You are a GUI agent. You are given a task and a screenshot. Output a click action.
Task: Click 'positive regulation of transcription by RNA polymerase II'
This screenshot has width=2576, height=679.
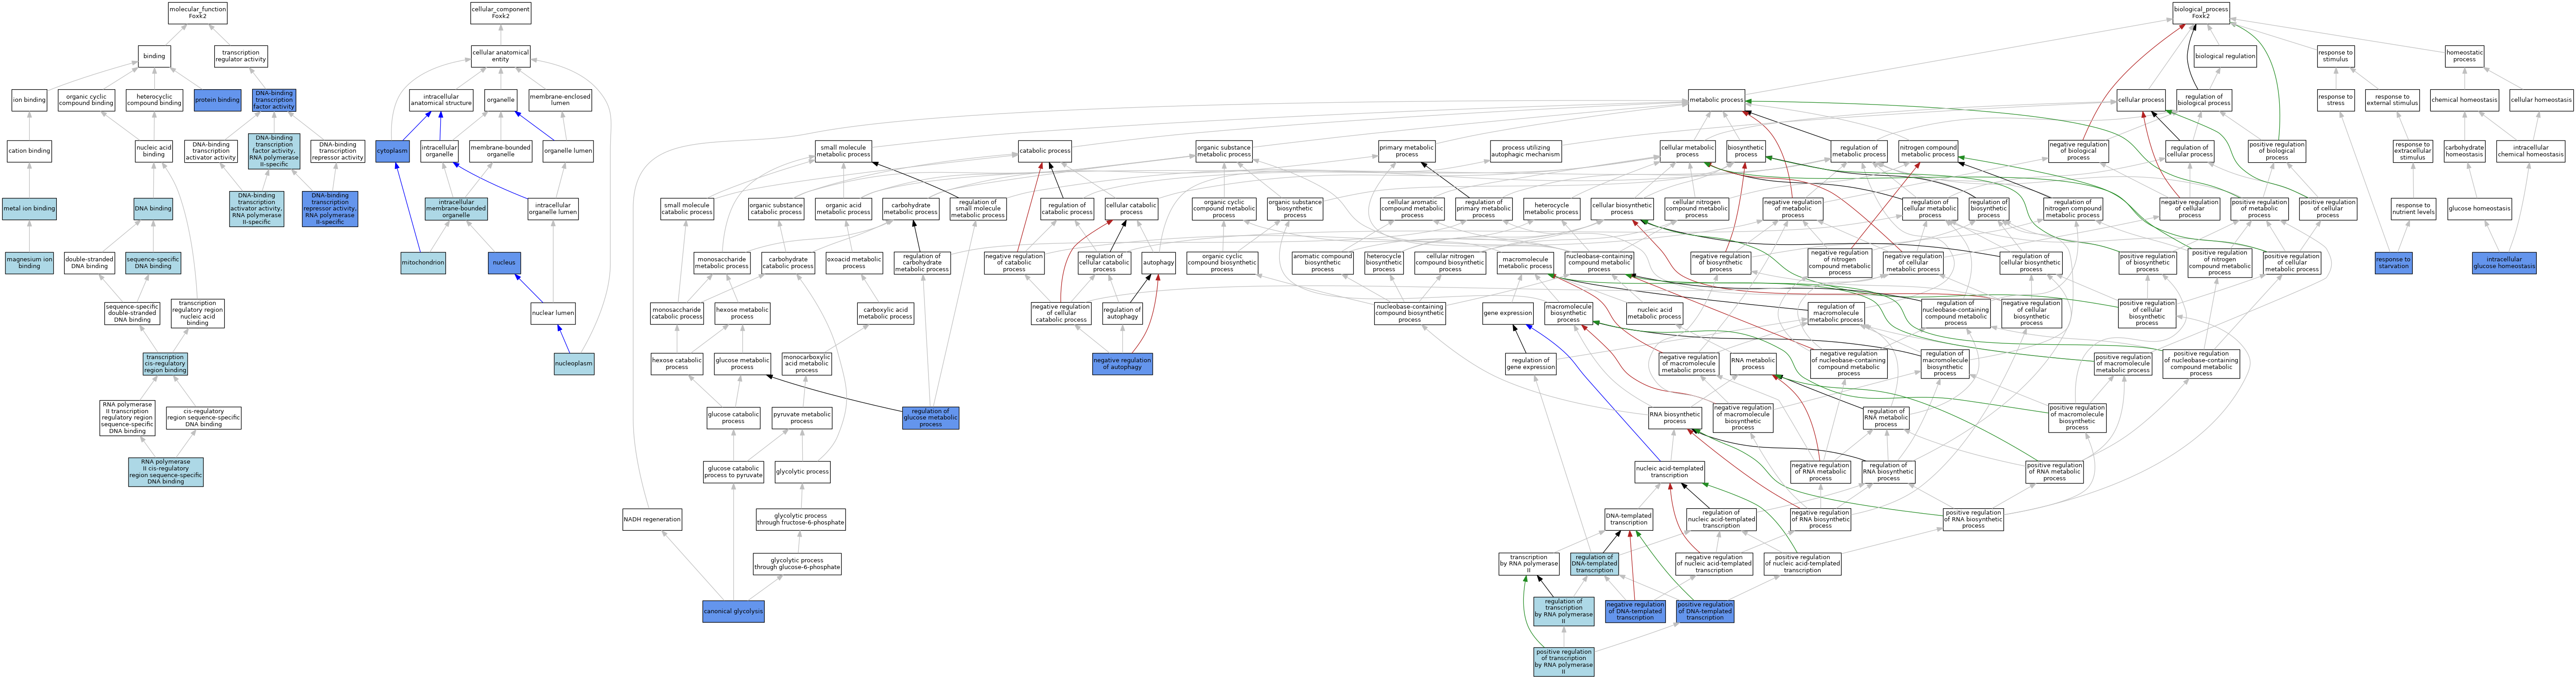(x=1563, y=661)
